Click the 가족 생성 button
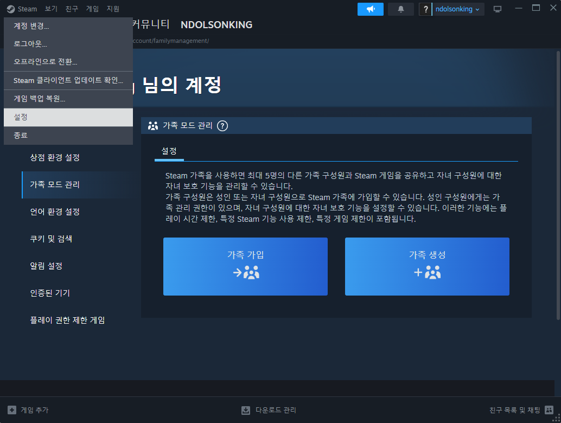This screenshot has height=423, width=561. [x=427, y=266]
